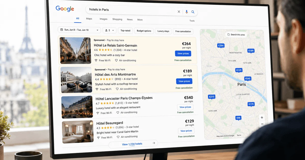
Task: Click the 'Chic hotel with a cozy bar' text
Action: click(x=110, y=55)
